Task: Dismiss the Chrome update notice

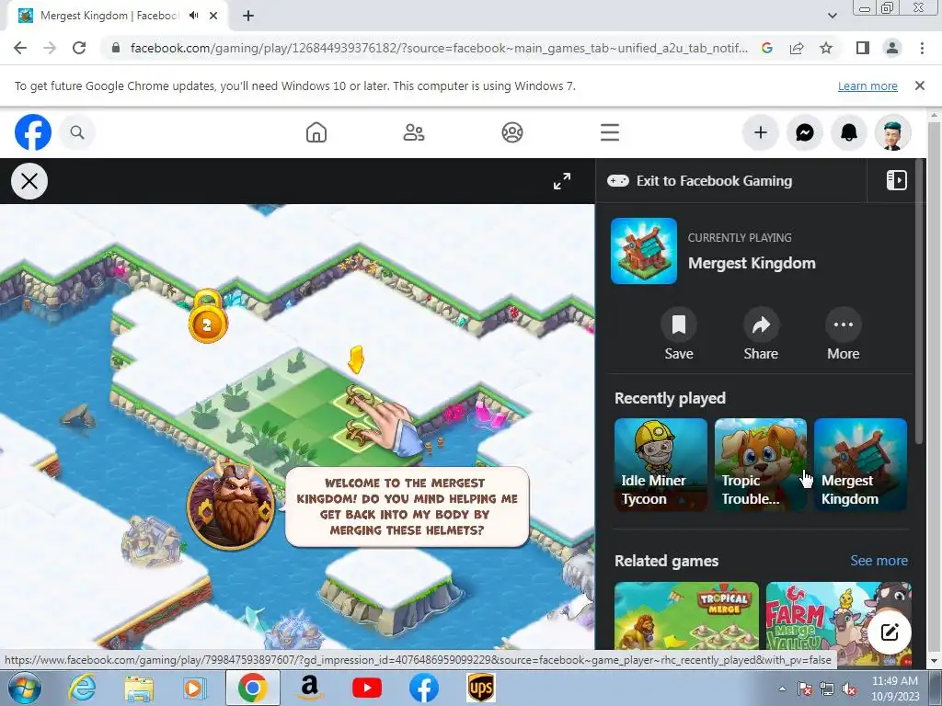Action: click(919, 85)
